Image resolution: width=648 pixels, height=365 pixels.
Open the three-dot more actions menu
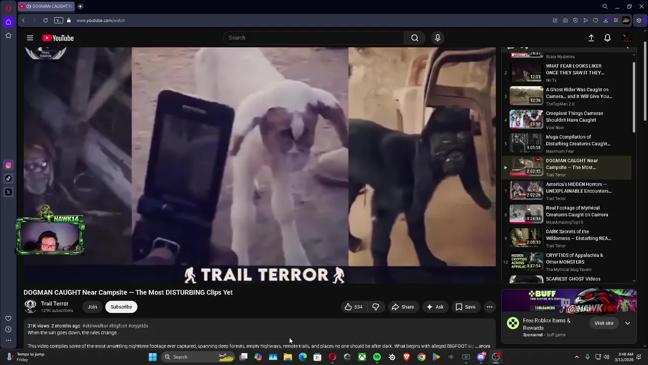490,307
